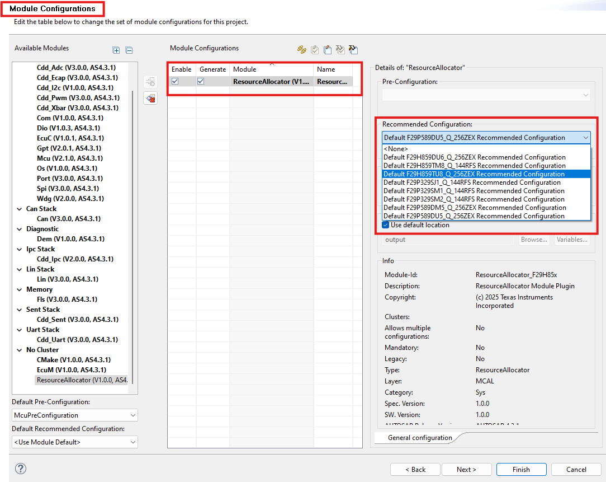Switch to the General configuration tab

(420, 437)
